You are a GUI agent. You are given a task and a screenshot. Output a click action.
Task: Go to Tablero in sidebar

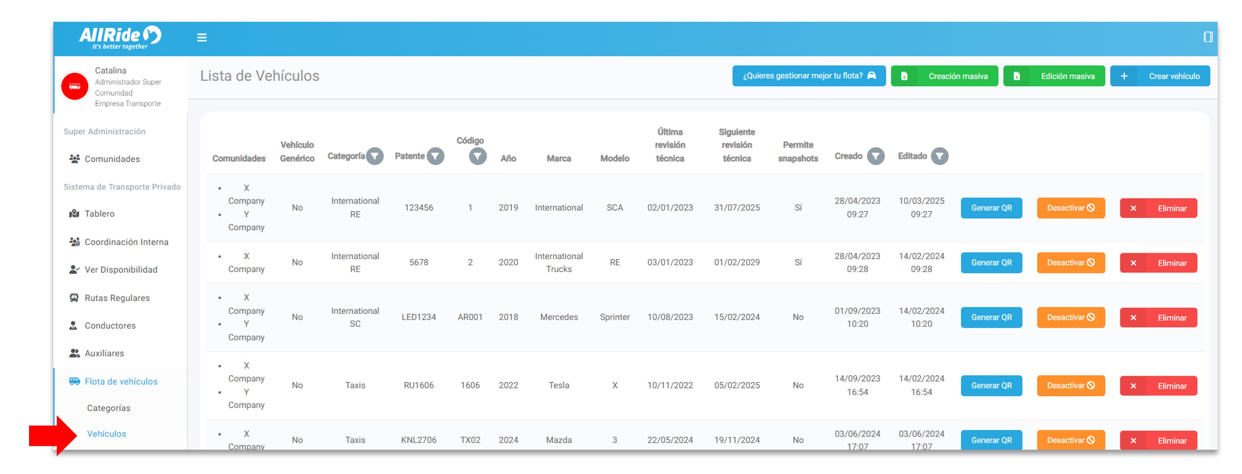coord(99,213)
